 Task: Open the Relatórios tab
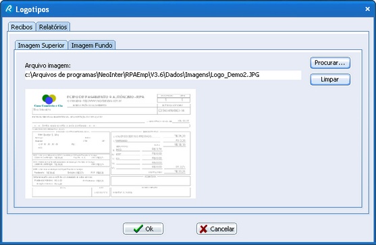pos(53,27)
